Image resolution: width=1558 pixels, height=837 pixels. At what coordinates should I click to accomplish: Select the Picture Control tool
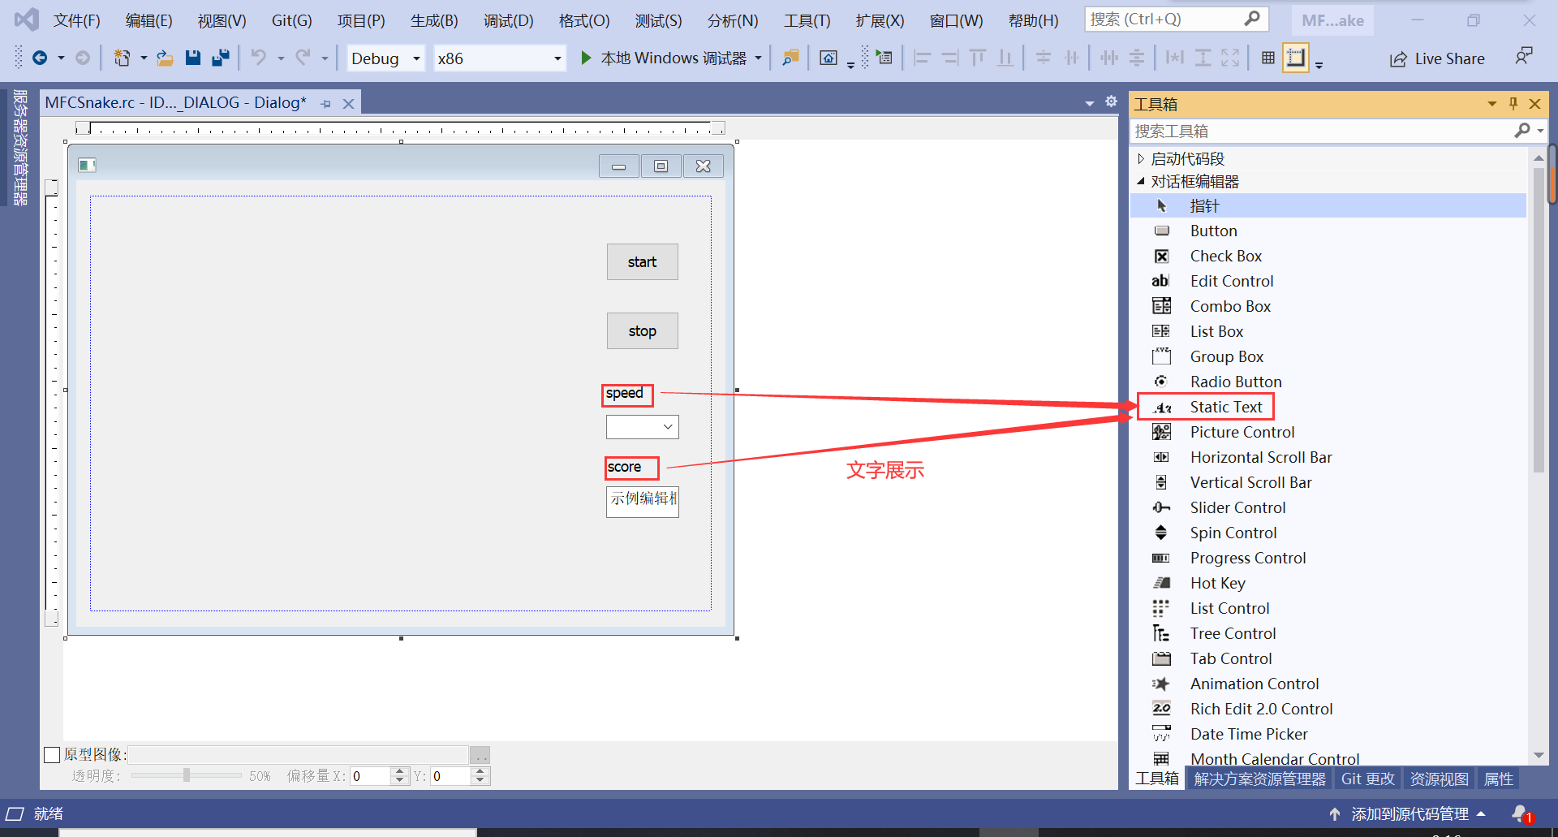[x=1328, y=432]
